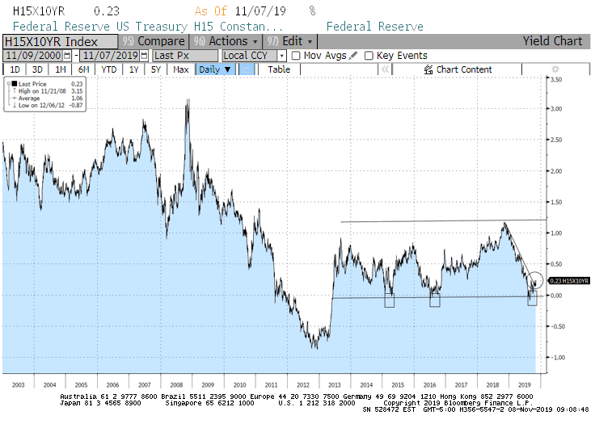Toggle the Last Price black legend swatch
This screenshot has width=595, height=428.
[15, 83]
